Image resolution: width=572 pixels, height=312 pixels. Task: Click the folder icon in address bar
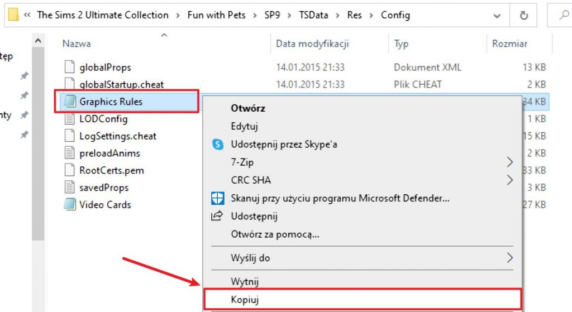pos(13,15)
